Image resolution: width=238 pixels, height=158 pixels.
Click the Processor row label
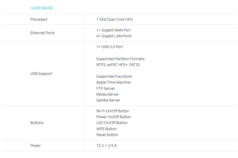[x=39, y=19]
